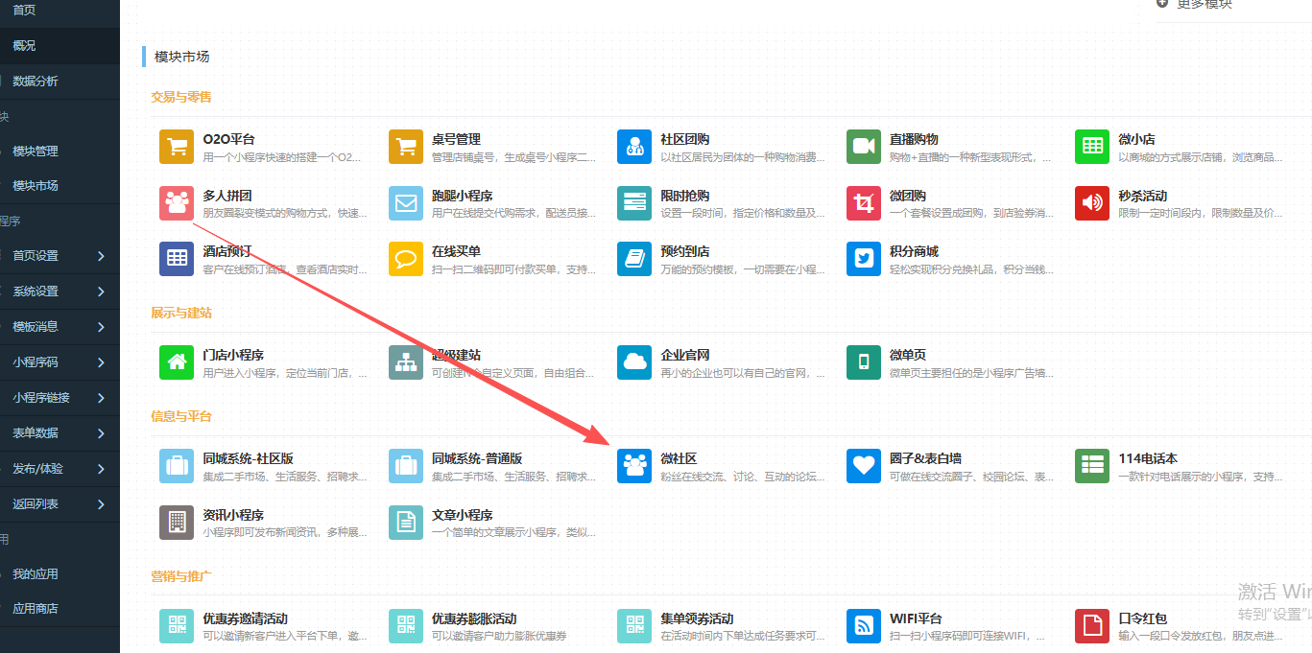Screen dimensions: 1312x653
Task: Go to 模块管理 in sidebar
Action: point(36,152)
